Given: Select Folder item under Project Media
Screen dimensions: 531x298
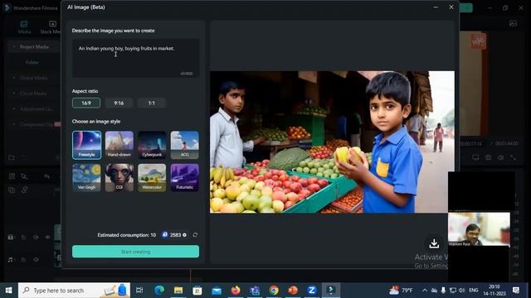Looking at the screenshot, I should 32,63.
